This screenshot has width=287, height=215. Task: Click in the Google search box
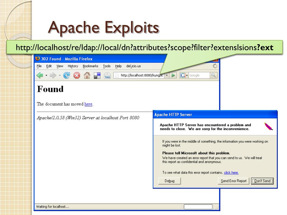pos(199,75)
